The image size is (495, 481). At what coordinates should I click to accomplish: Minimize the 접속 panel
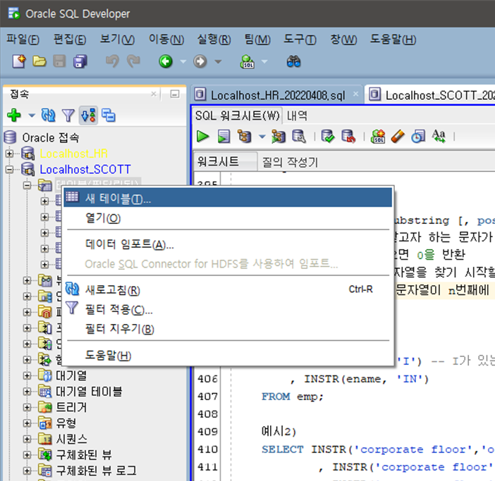point(175,94)
